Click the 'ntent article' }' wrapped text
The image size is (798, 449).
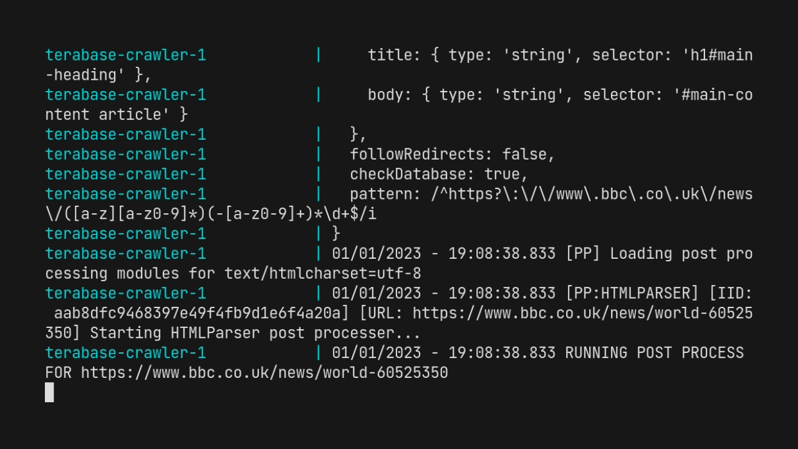117,115
